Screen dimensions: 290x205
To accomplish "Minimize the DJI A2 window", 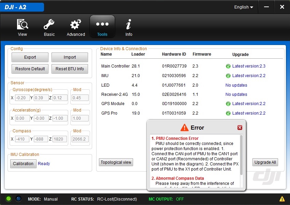I will pyautogui.click(x=266, y=7).
